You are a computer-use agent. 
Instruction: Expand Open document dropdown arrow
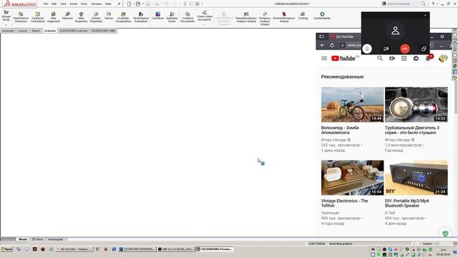142,4
